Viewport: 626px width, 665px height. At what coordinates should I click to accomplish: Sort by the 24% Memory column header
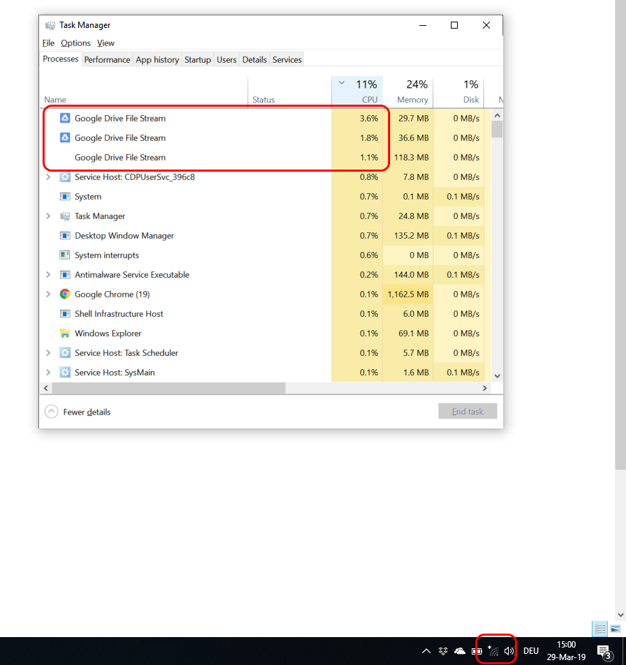(408, 92)
